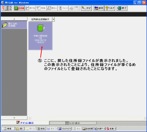Select the 住所録 address book toolbar icon

click(19, 8)
